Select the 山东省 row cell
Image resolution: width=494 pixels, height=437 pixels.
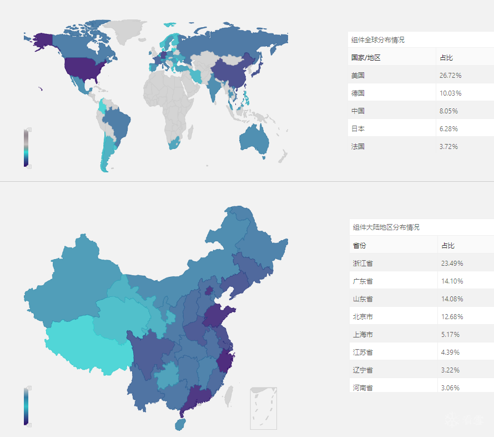click(x=394, y=299)
